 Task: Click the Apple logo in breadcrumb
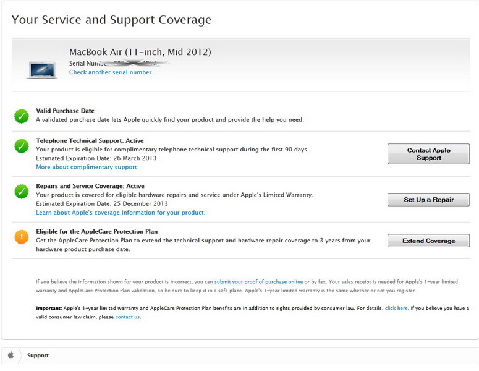11,356
